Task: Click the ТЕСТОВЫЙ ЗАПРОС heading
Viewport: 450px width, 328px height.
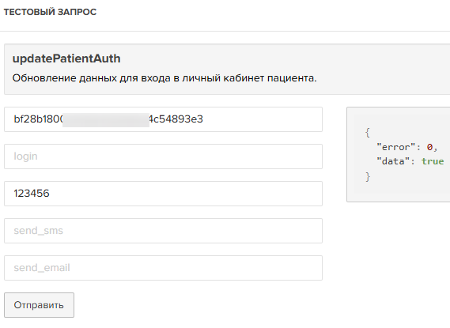Action: coord(50,12)
